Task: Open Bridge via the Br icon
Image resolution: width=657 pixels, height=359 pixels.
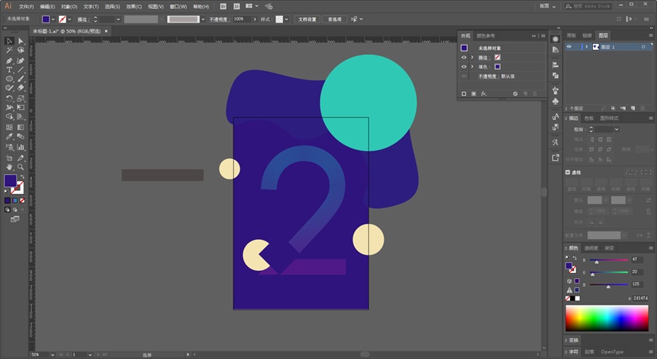Action: click(x=223, y=6)
